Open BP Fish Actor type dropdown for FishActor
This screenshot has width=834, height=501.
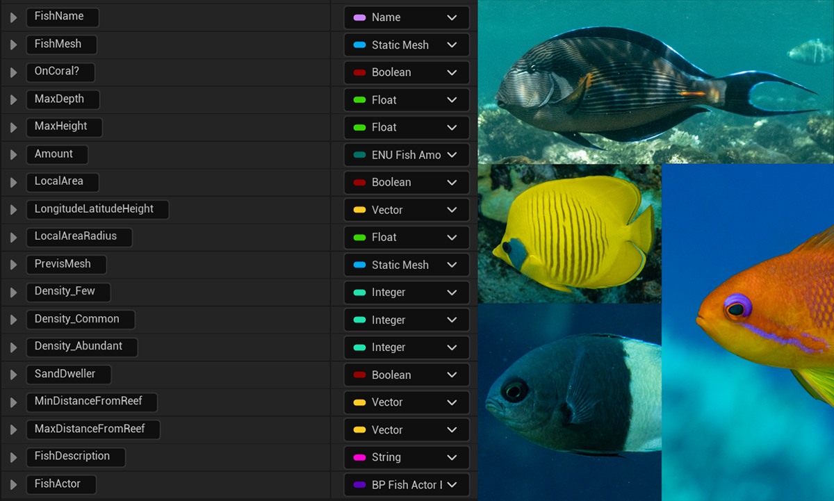coord(407,485)
